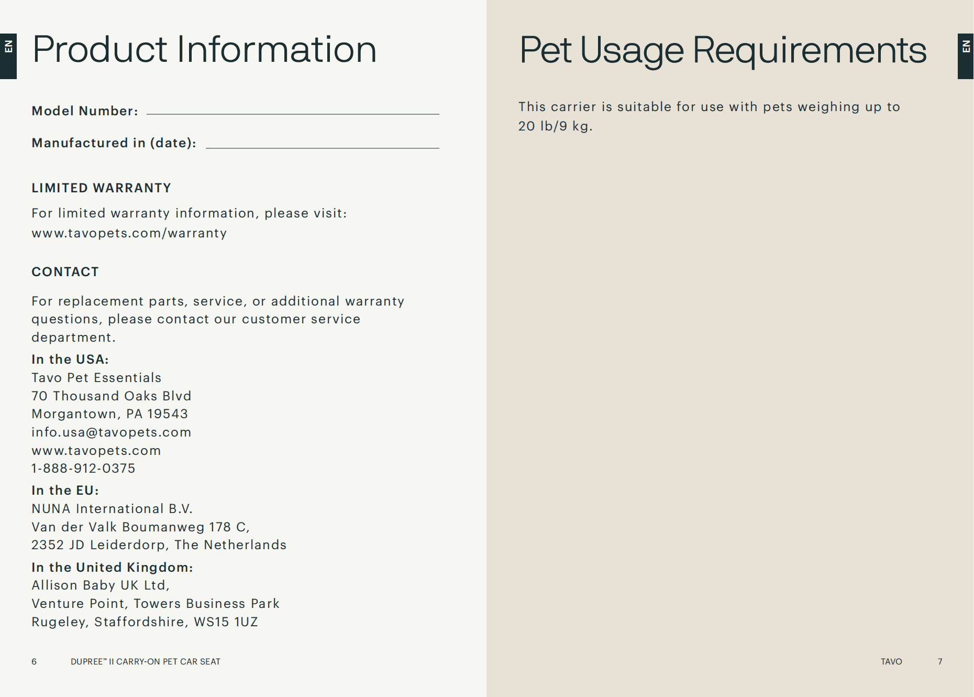Open the www.tavopets.com website link
This screenshot has height=697, width=974.
pyautogui.click(x=96, y=451)
